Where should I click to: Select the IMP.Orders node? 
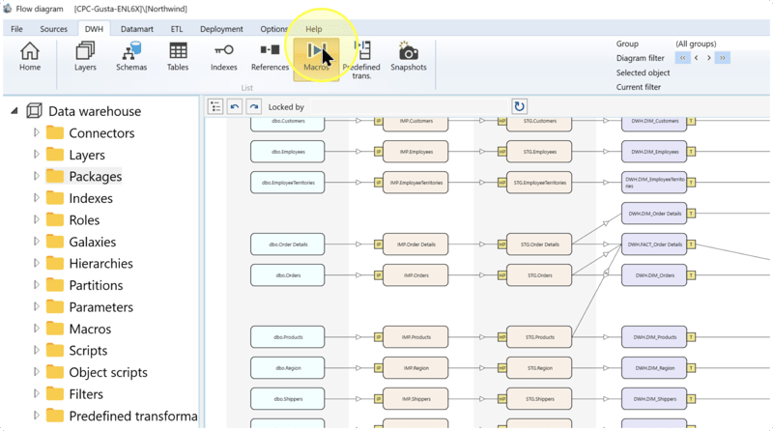415,275
